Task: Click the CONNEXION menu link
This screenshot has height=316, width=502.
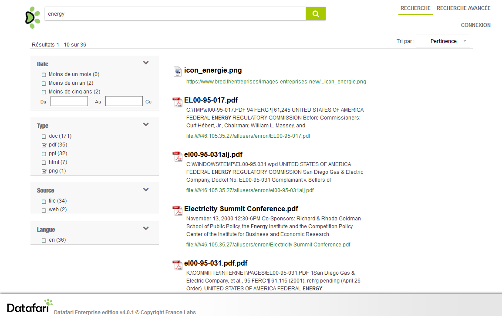Action: (475, 25)
